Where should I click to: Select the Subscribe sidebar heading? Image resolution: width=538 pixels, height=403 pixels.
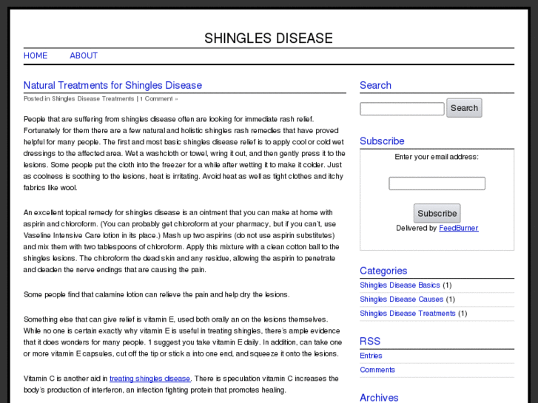click(x=382, y=141)
